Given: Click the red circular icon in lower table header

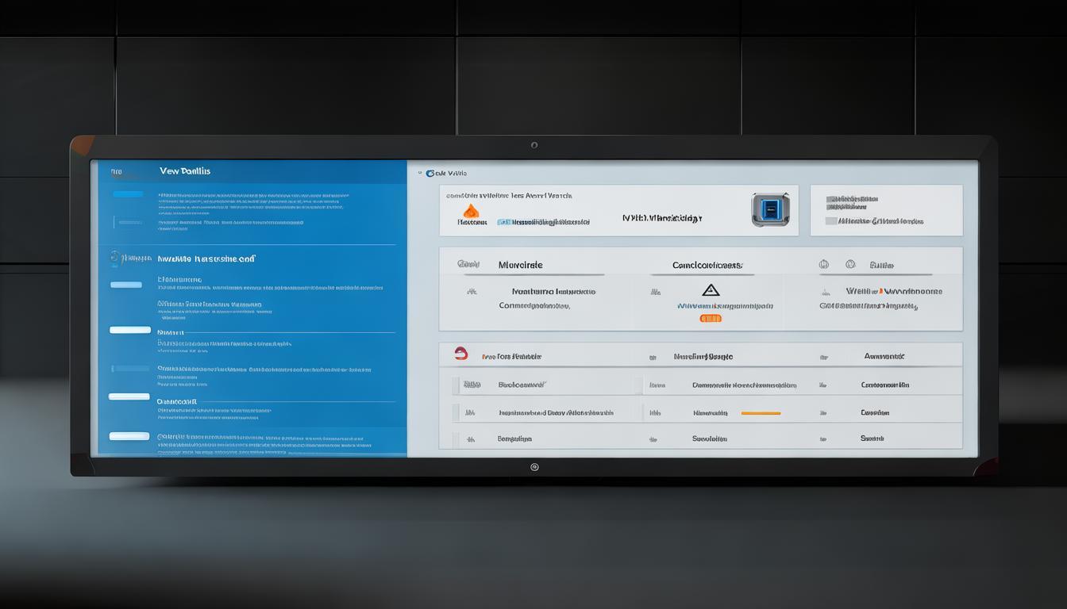Looking at the screenshot, I should click(461, 354).
